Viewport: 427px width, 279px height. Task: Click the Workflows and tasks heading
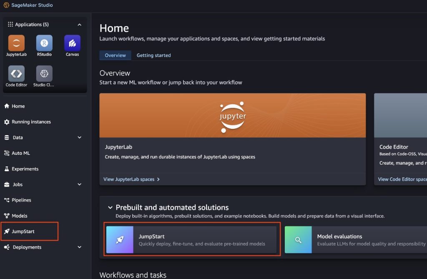coord(133,275)
